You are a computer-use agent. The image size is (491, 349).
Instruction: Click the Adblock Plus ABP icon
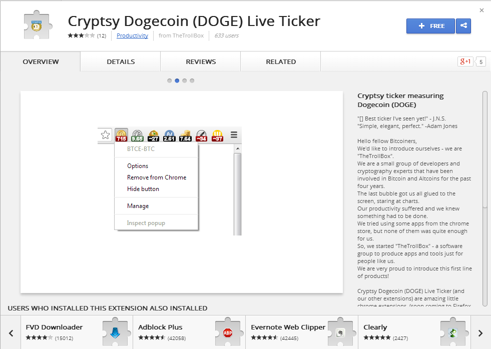(x=228, y=332)
